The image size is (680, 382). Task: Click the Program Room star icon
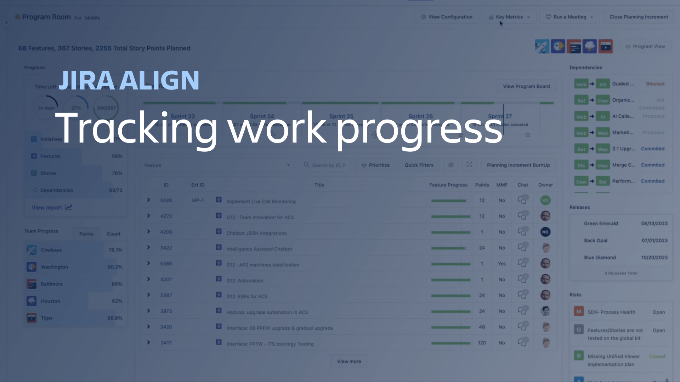click(17, 17)
